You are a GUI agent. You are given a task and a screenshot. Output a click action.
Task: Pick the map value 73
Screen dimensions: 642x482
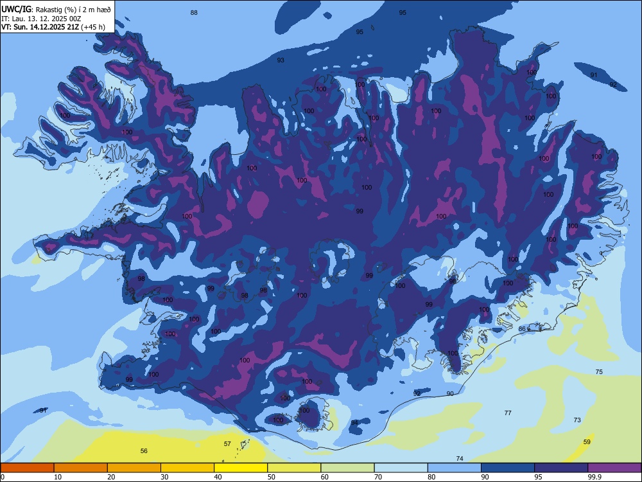(x=577, y=420)
